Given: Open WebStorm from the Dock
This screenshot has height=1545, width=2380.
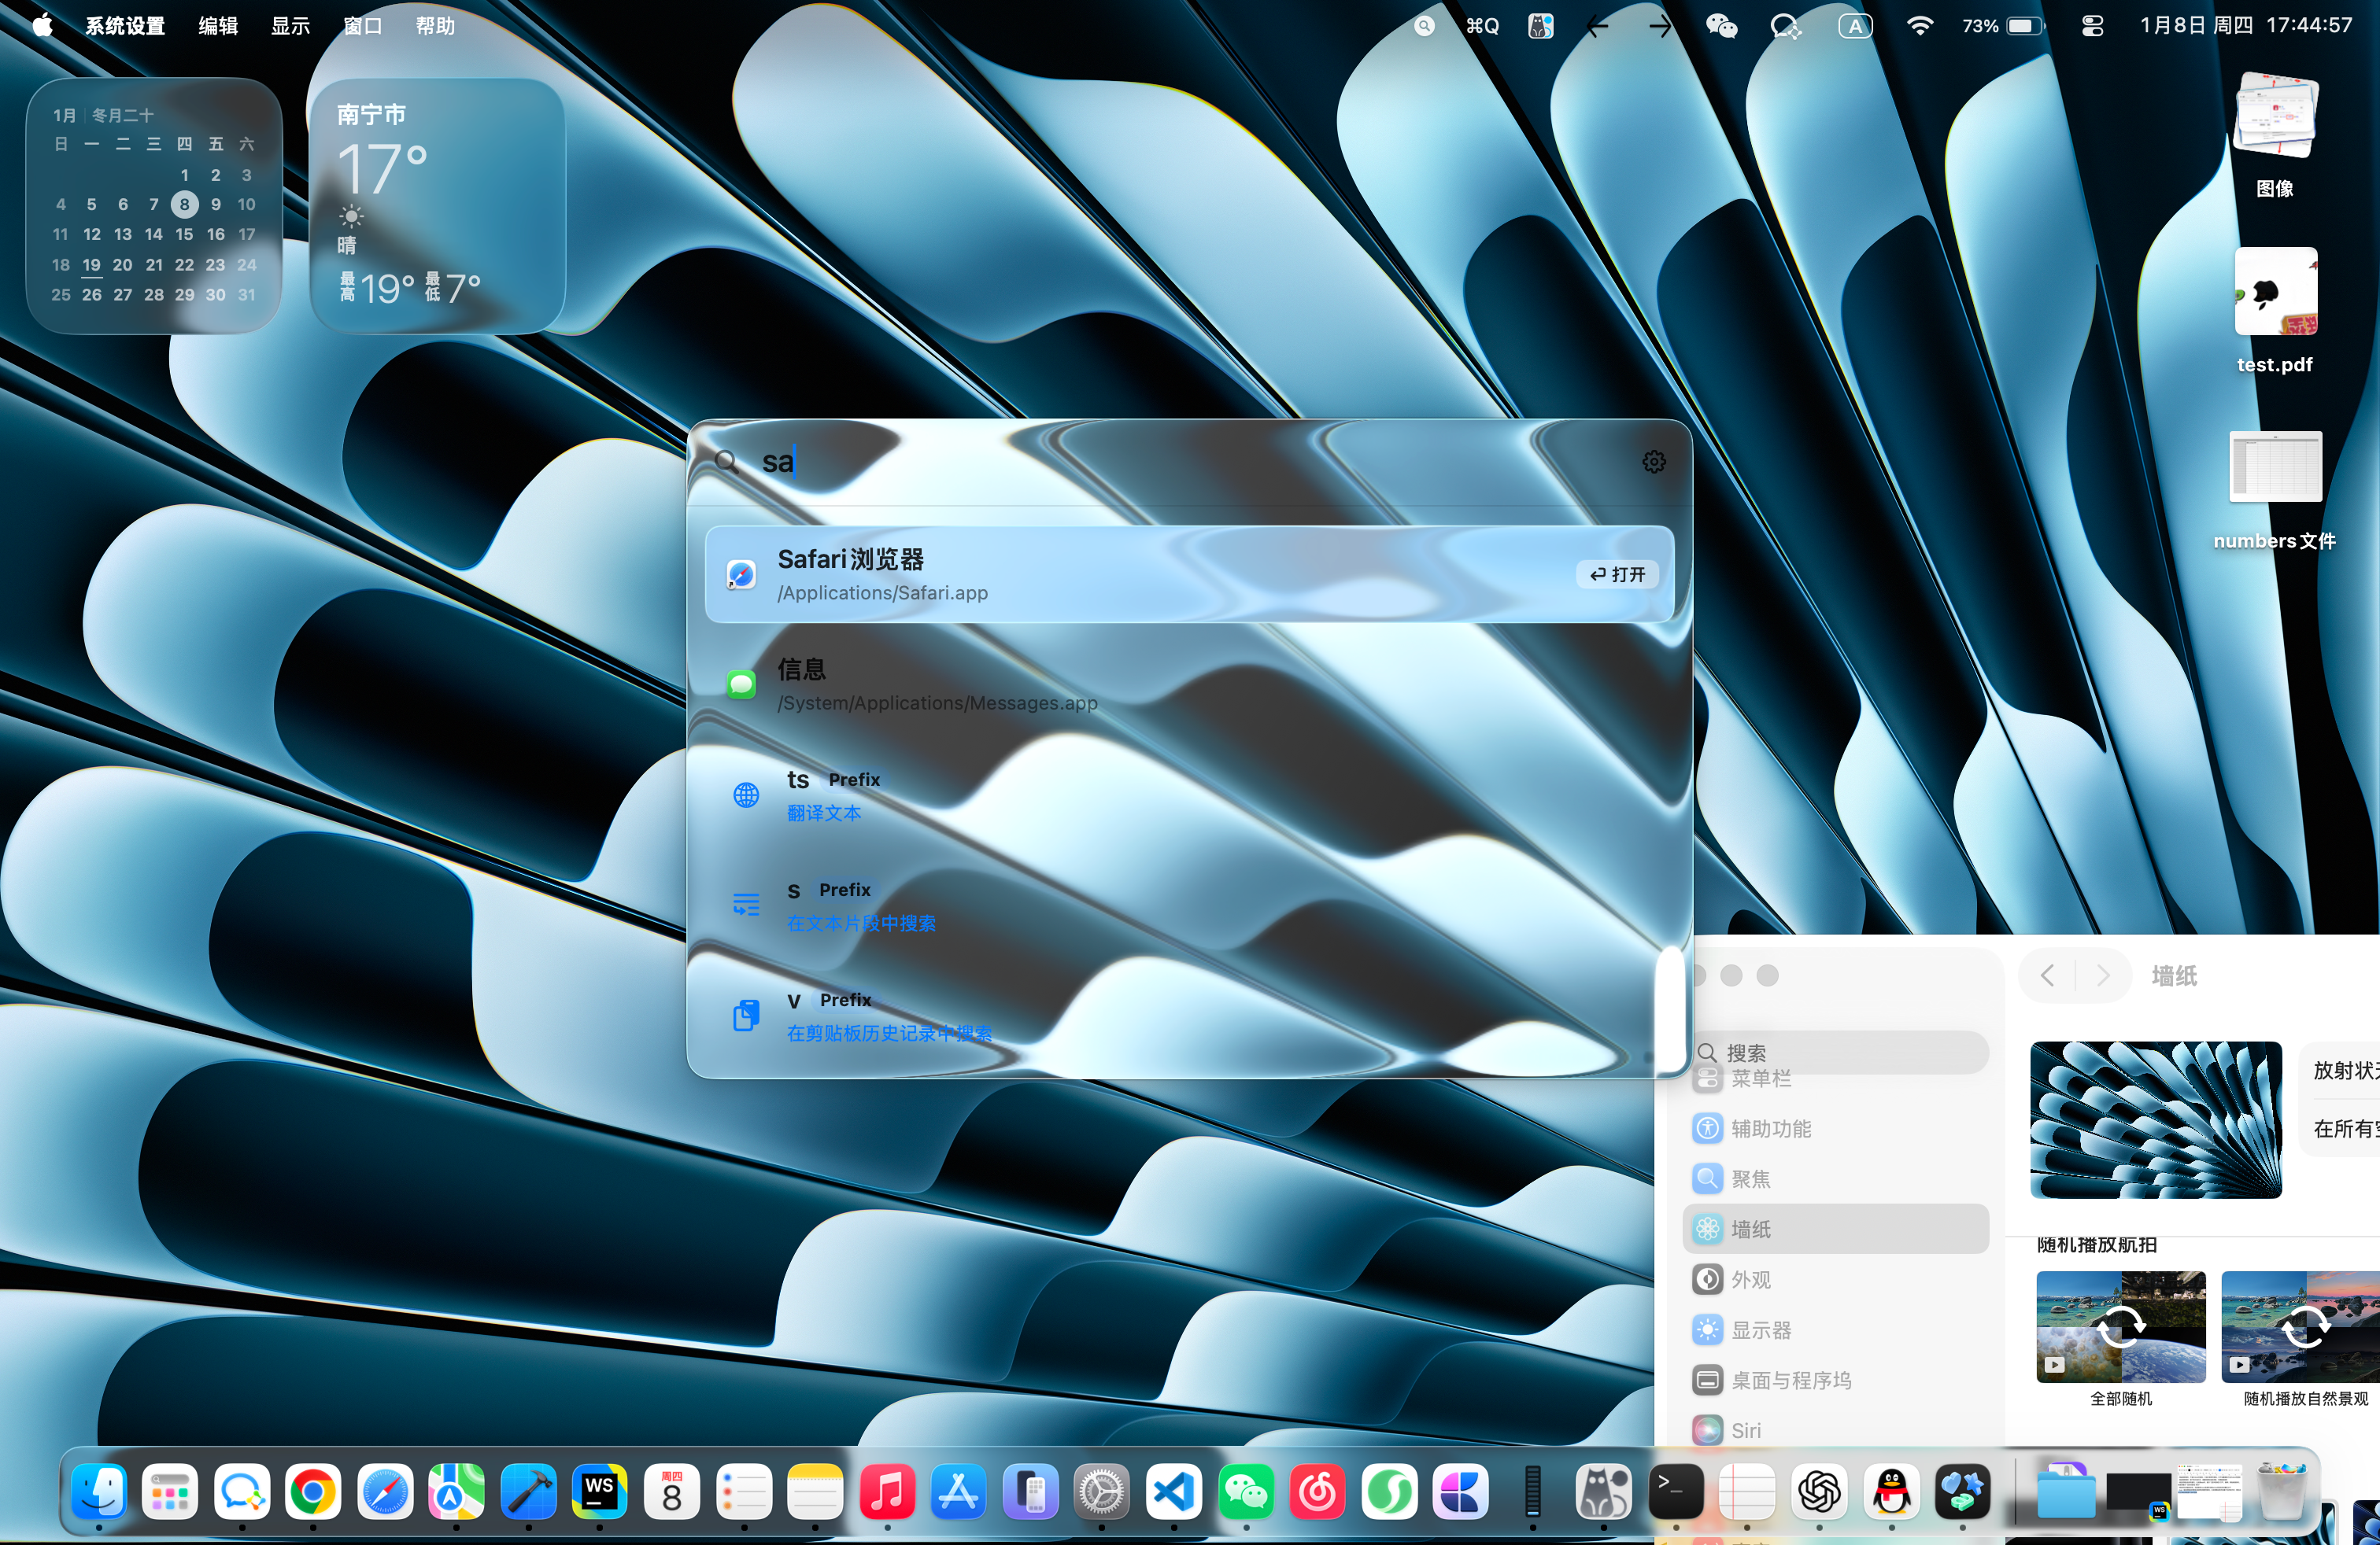Looking at the screenshot, I should tap(600, 1494).
